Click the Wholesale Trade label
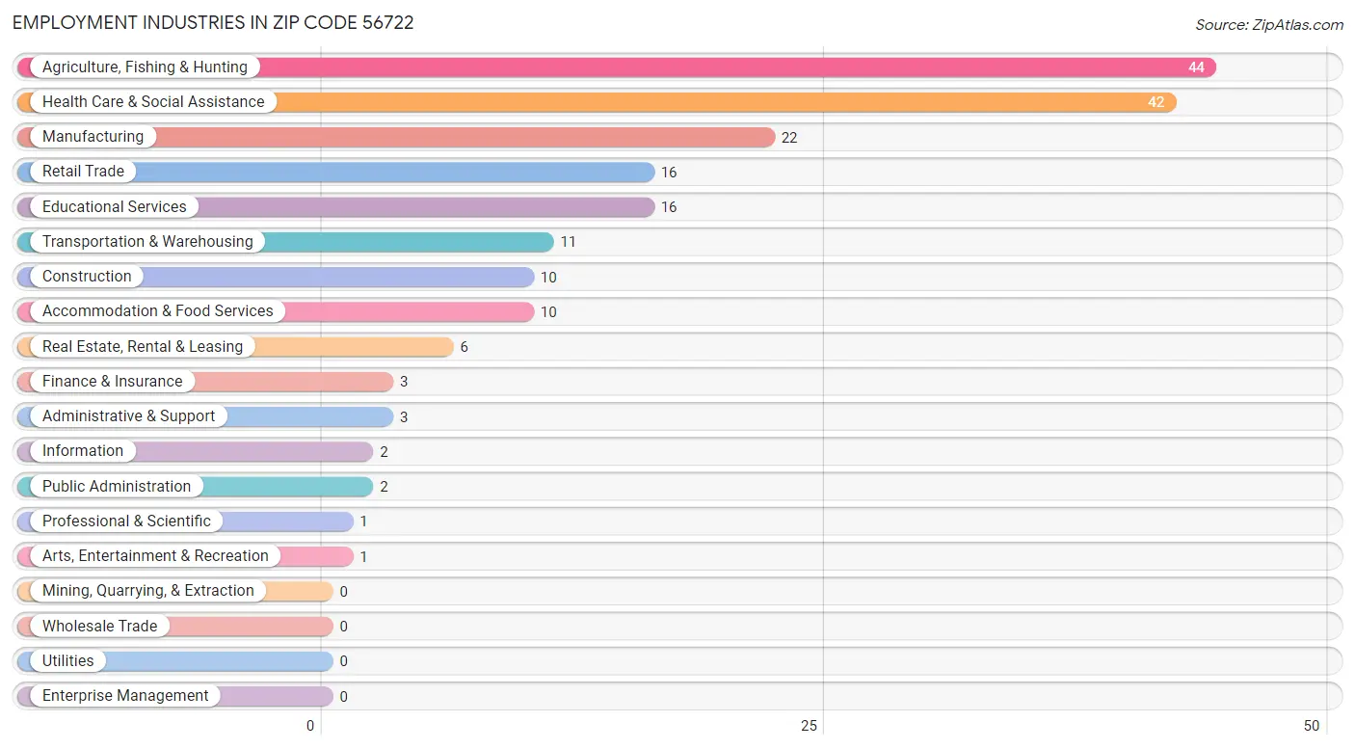Screen dimensions: 1355x749 coord(99,627)
